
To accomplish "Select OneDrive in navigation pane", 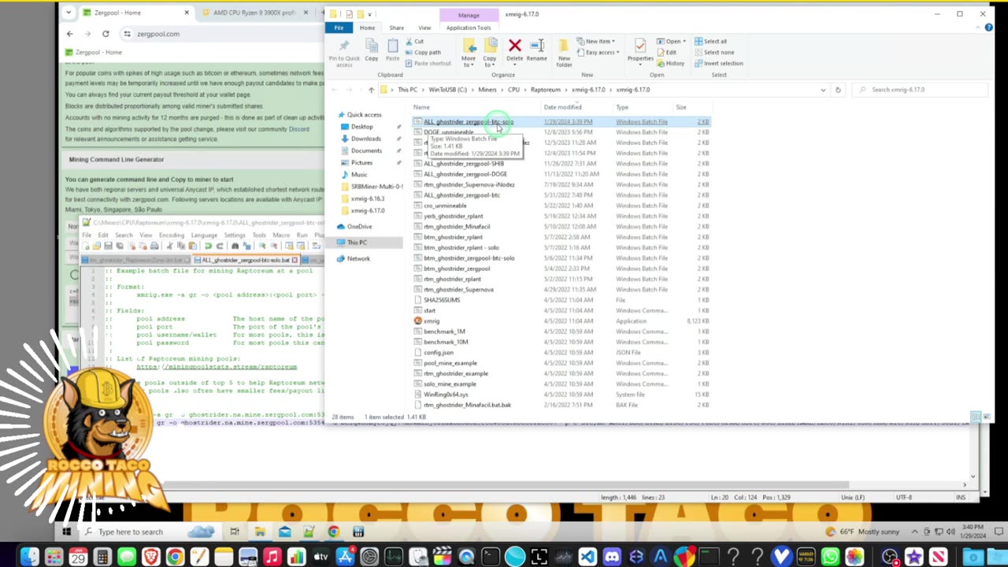I will [x=359, y=227].
